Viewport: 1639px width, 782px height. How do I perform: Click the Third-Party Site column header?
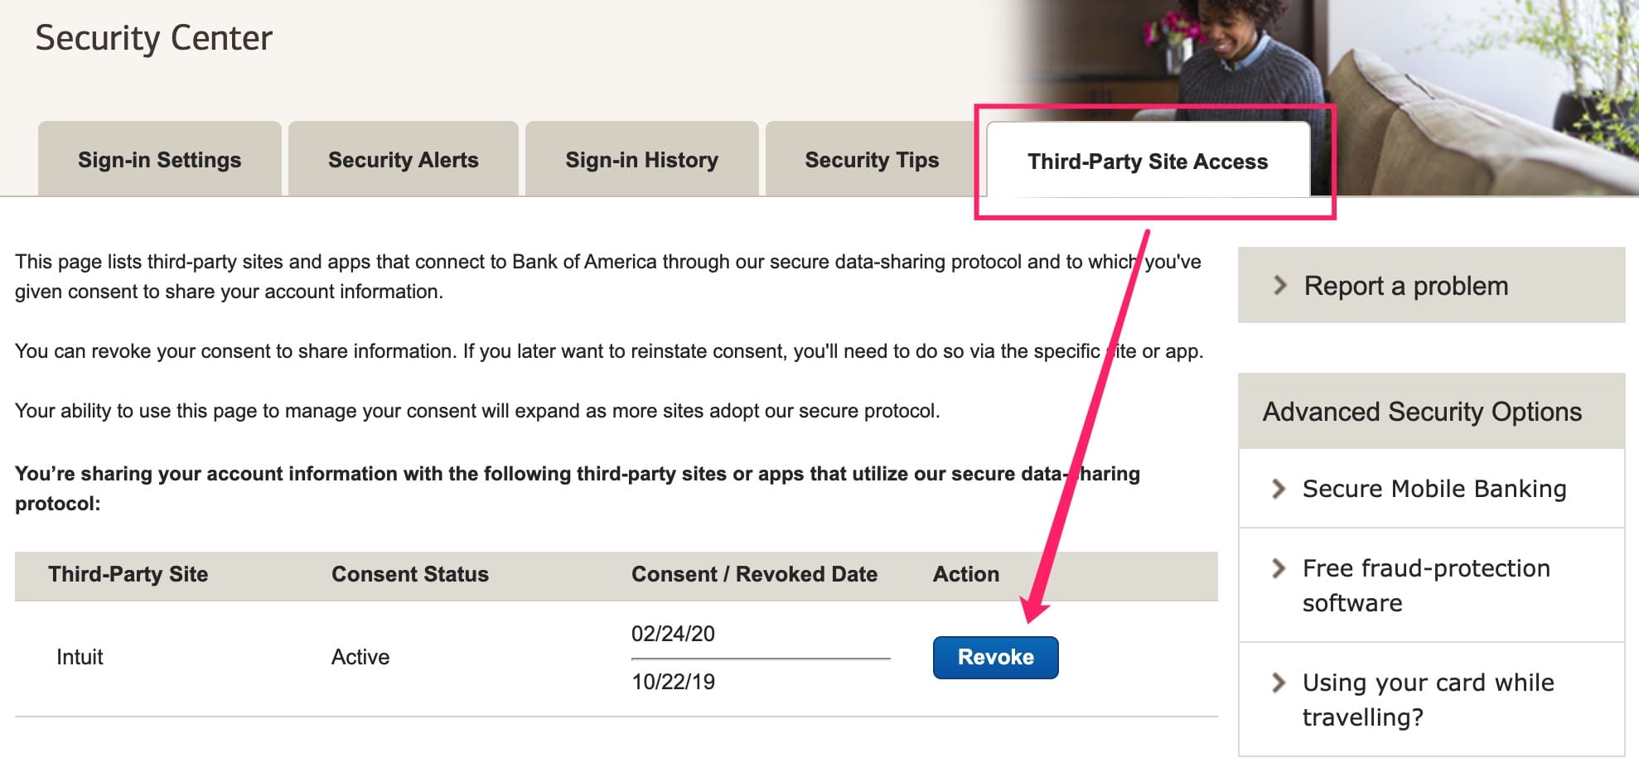click(x=128, y=574)
